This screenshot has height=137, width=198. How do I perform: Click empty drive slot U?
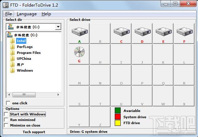121,96
